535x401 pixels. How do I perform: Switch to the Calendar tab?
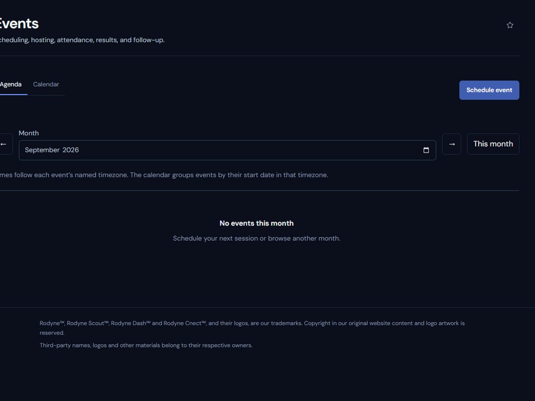click(x=46, y=84)
